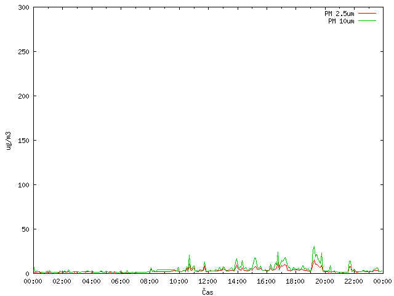The image size is (394, 296).
Task: Click the 50 y-axis value
Action: point(25,229)
